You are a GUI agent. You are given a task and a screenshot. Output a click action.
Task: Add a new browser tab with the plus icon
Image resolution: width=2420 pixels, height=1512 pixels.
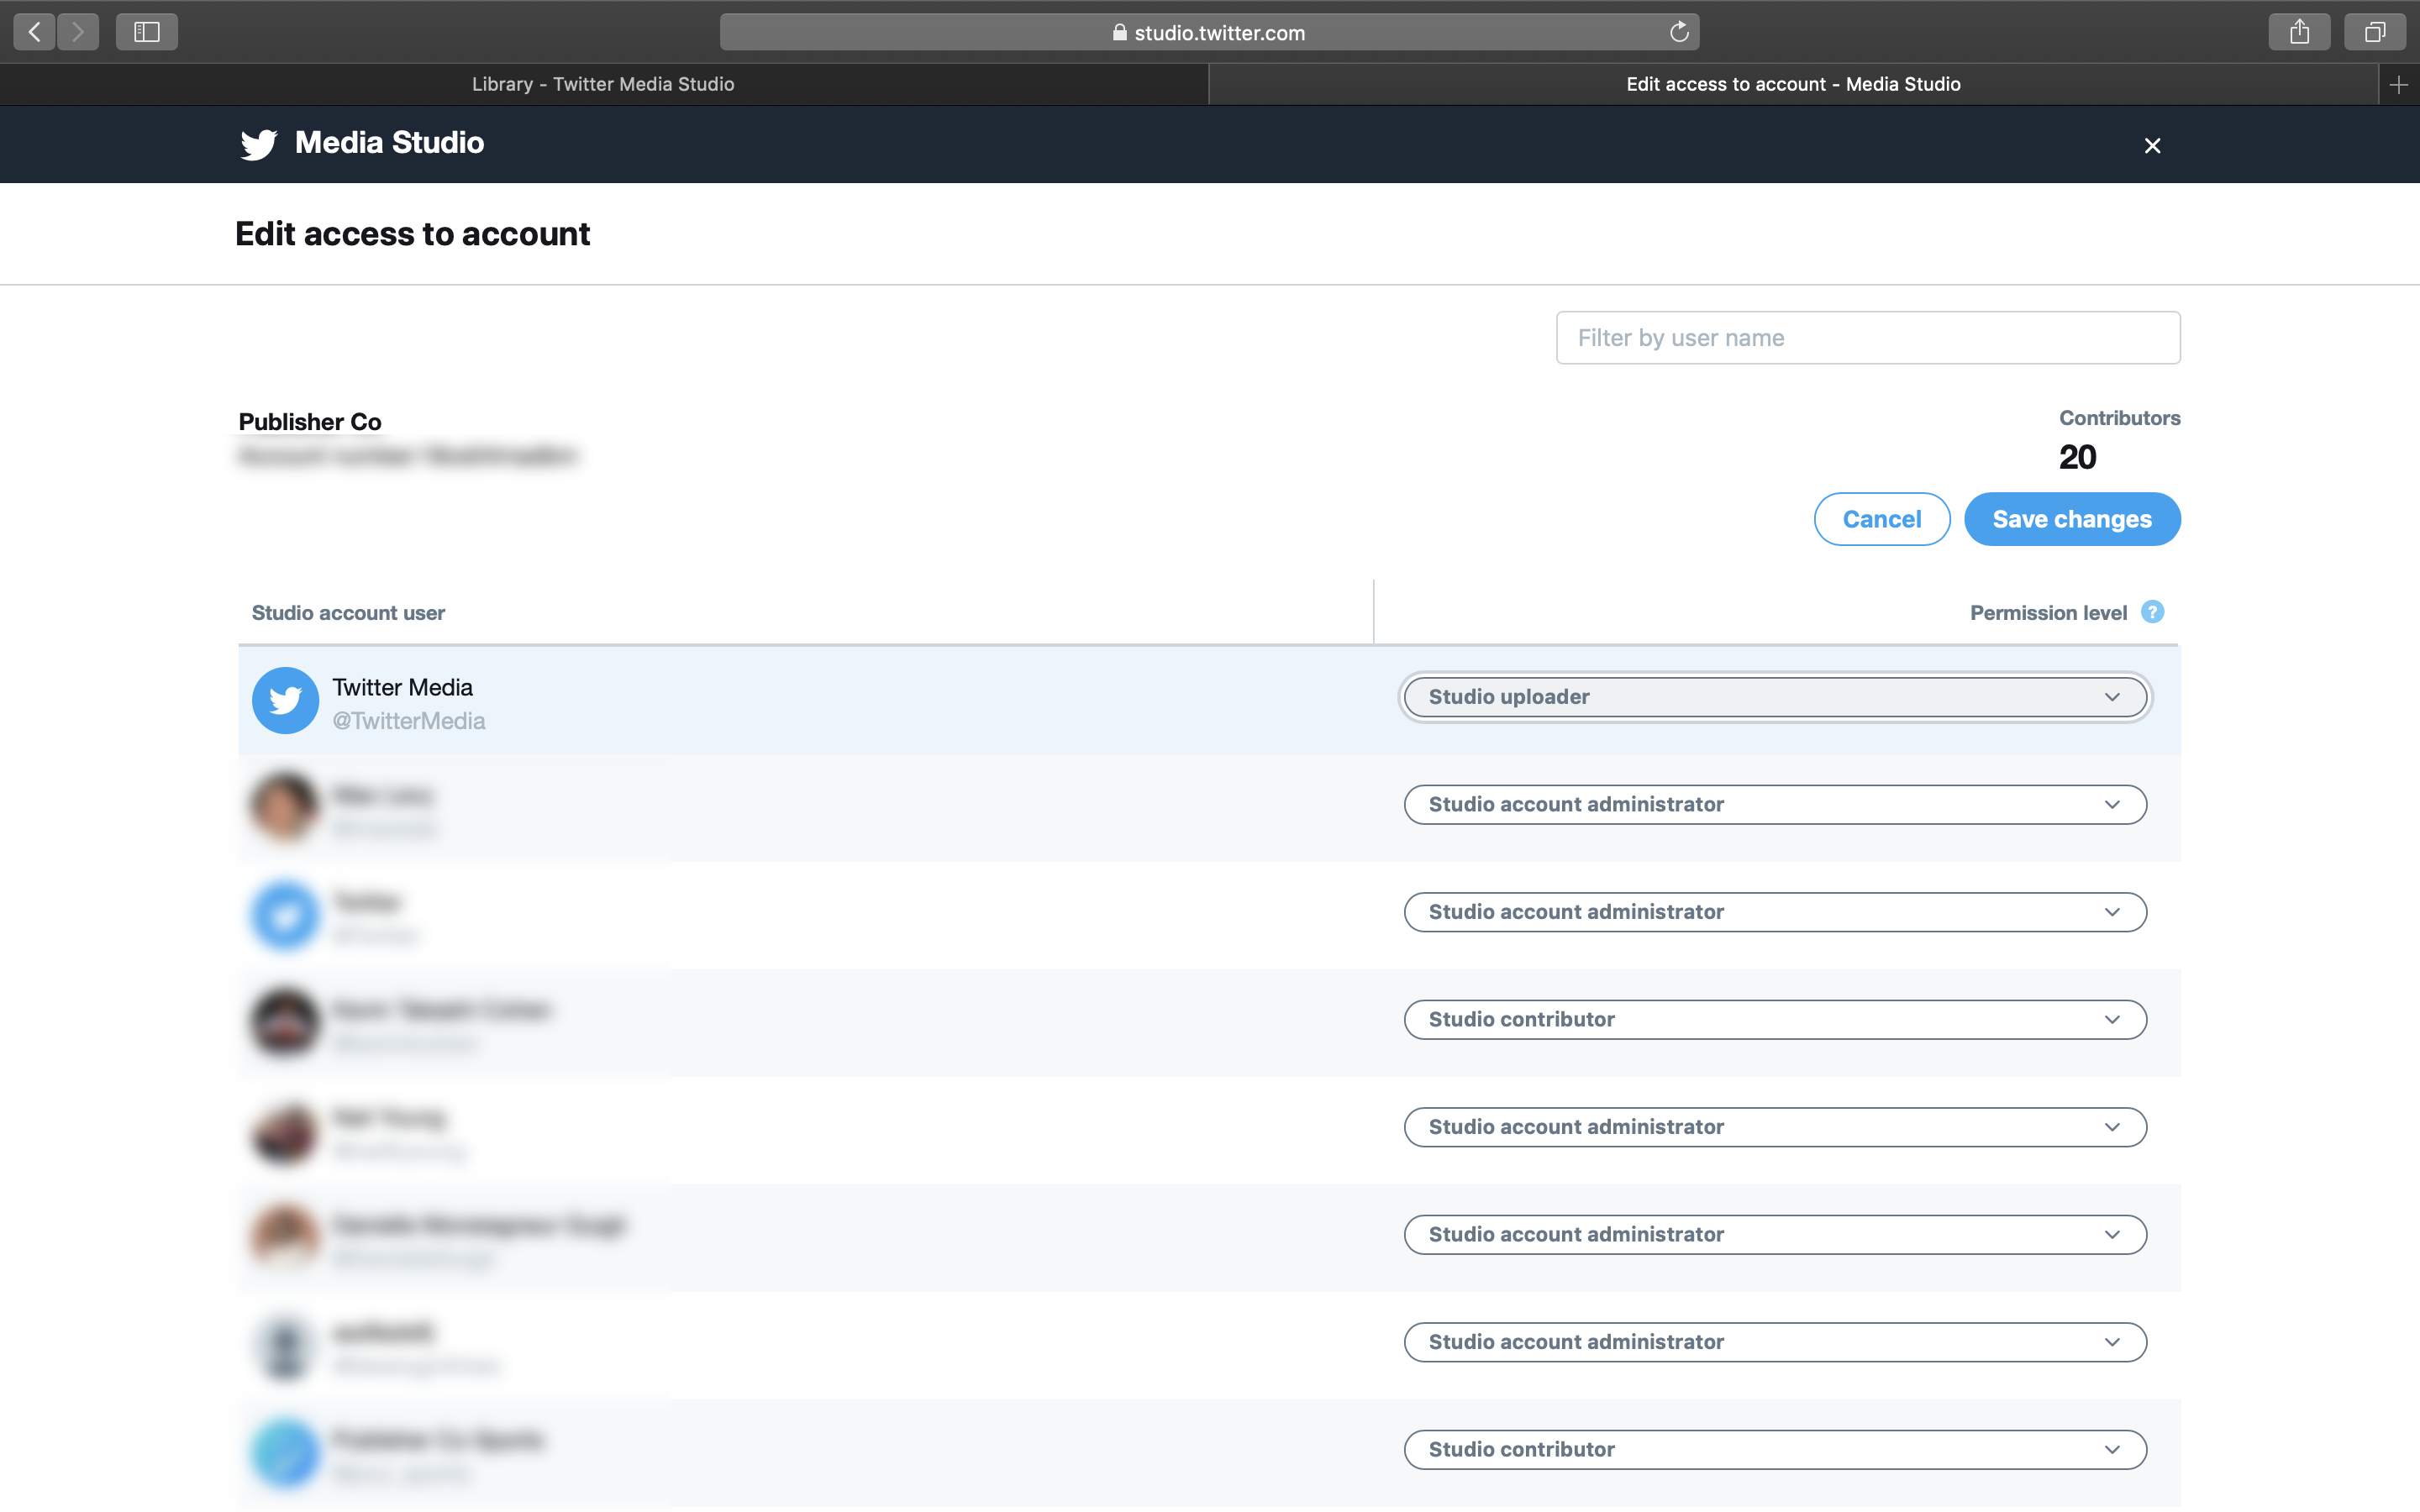2398,85
